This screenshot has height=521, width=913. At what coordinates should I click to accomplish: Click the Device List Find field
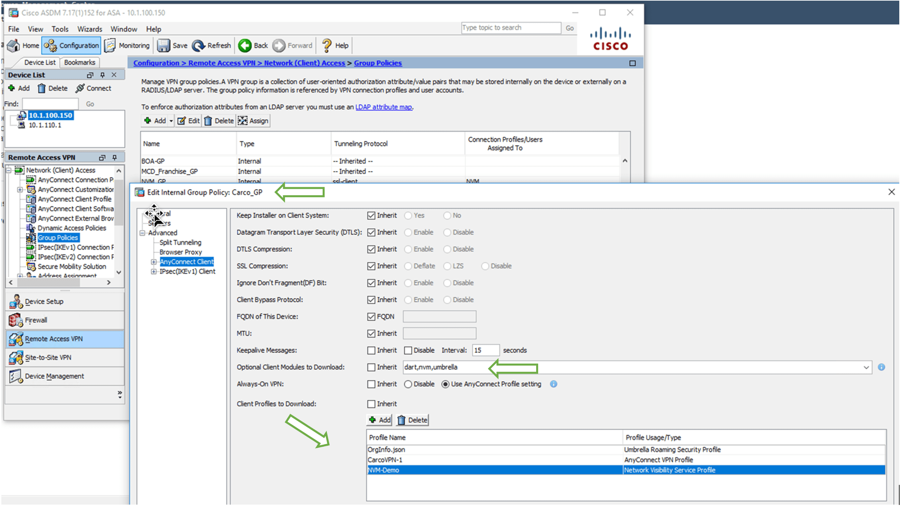(x=50, y=104)
